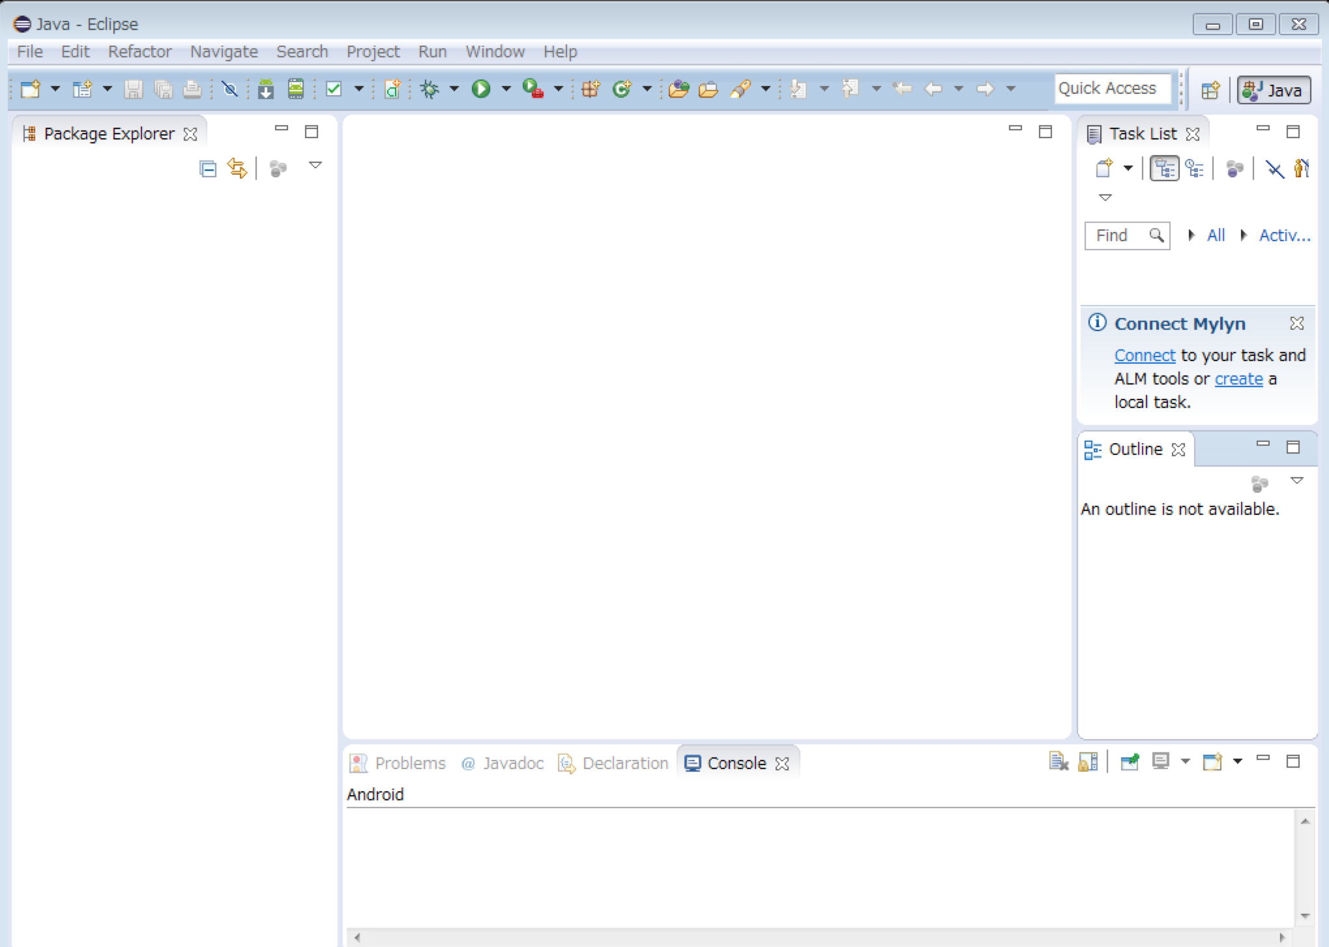Viewport: 1329px width, 947px height.
Task: Click New Task icon in Task List
Action: tap(1104, 168)
